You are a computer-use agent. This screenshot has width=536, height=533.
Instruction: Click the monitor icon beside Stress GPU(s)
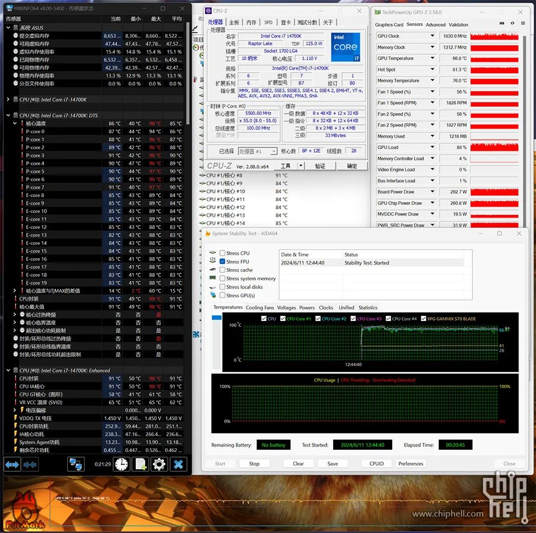click(213, 295)
